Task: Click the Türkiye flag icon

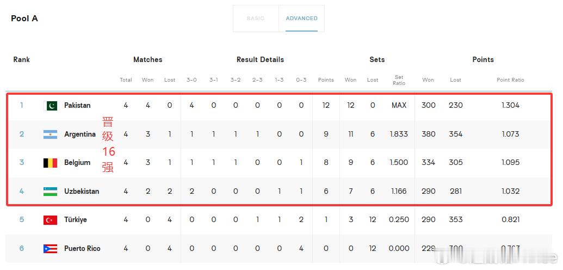Action: point(50,220)
